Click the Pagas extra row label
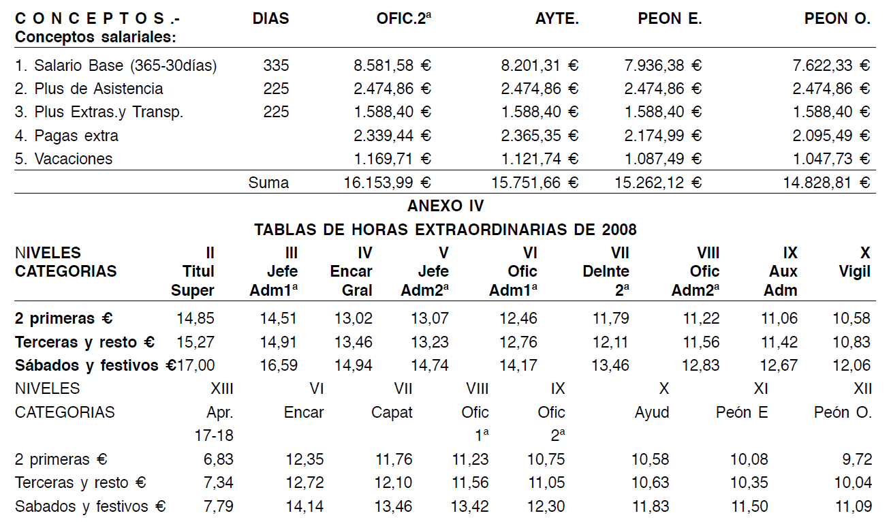 [67, 136]
